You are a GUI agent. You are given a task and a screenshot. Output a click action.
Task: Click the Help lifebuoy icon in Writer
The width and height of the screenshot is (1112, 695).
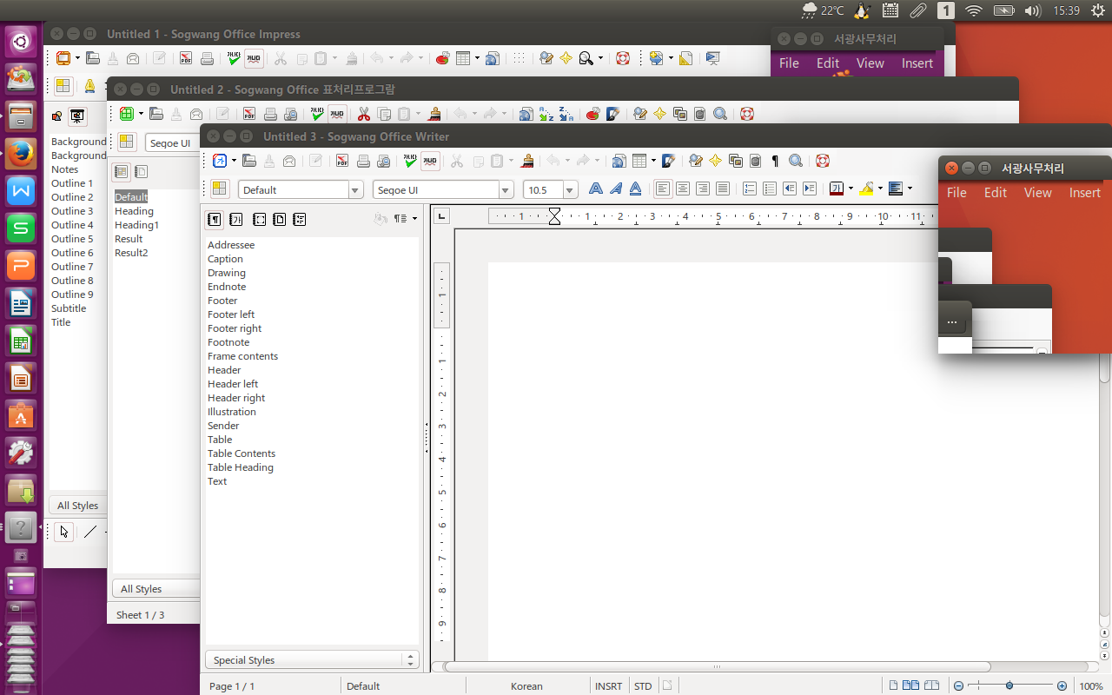click(x=823, y=161)
